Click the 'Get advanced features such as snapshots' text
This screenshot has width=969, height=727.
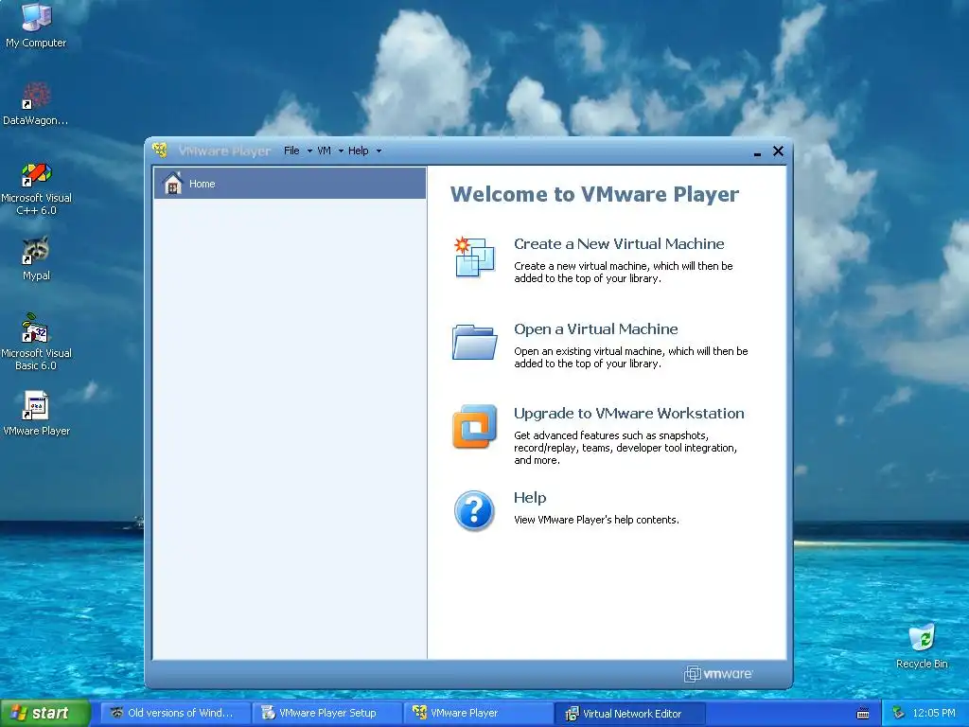coord(625,448)
